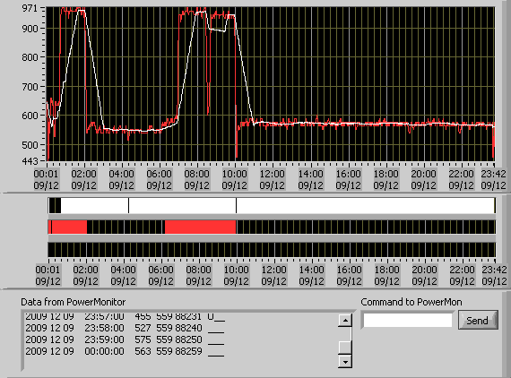Click the black block at start of white strip

(x=55, y=205)
